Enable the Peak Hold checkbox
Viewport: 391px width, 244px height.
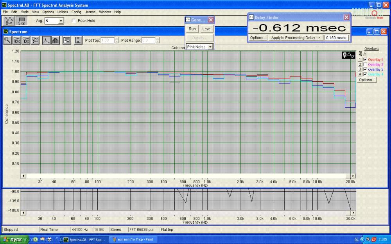coord(74,21)
